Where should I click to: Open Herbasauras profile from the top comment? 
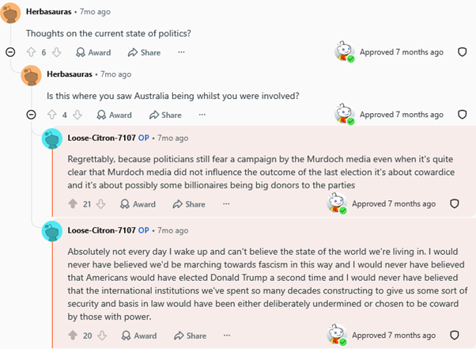(48, 12)
